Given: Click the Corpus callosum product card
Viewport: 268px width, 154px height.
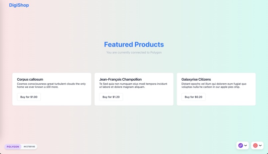Looking at the screenshot, I should (52, 89).
